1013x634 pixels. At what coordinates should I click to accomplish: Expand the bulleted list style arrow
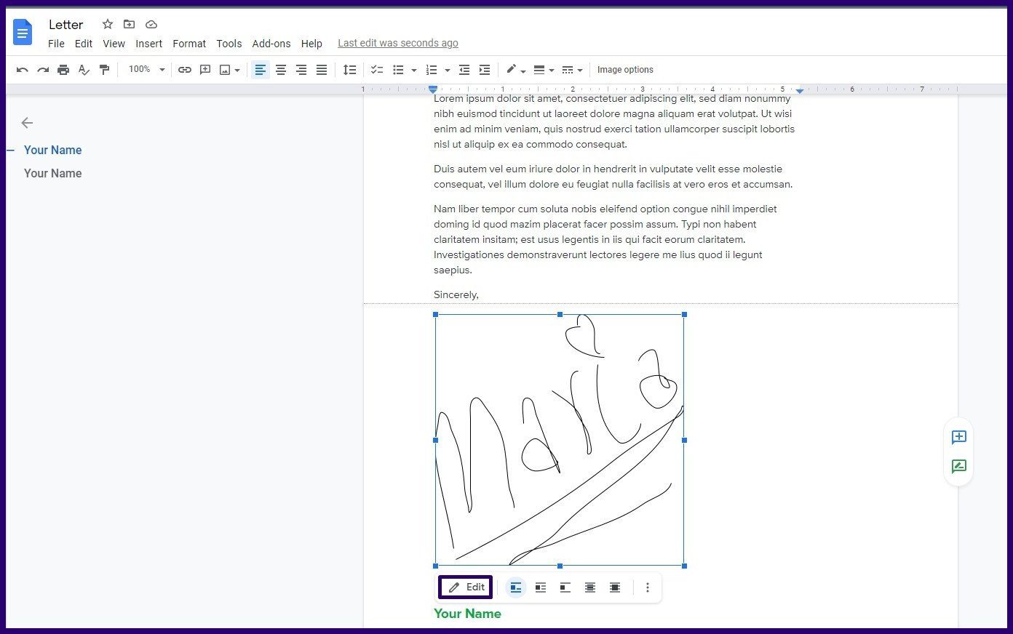414,71
